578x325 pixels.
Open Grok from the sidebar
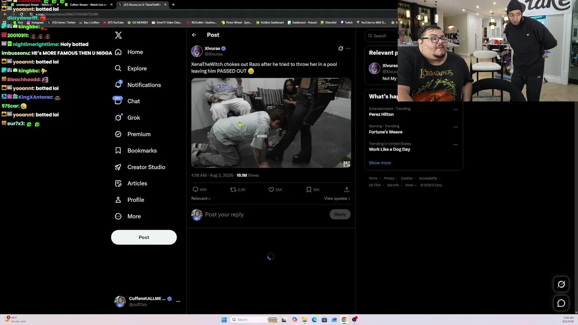coord(127,118)
